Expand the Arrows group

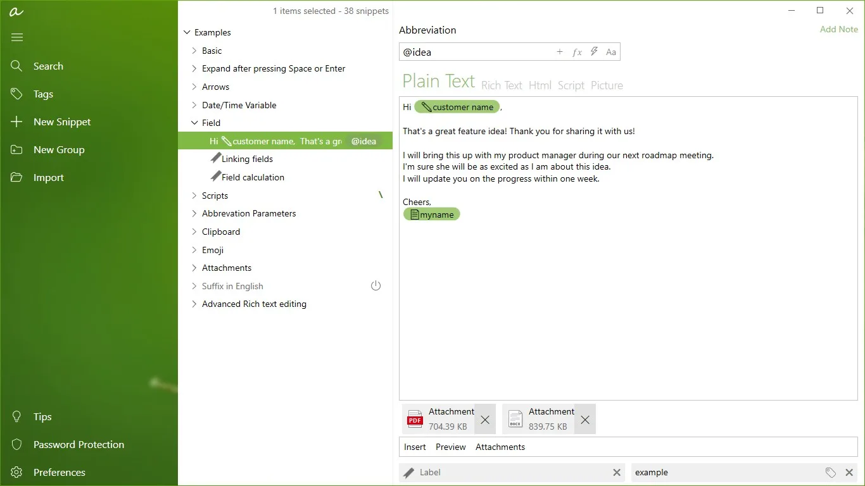pyautogui.click(x=194, y=87)
